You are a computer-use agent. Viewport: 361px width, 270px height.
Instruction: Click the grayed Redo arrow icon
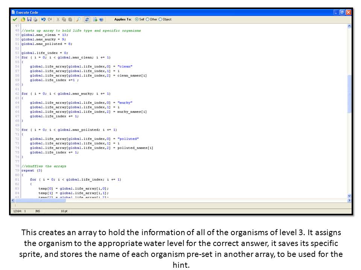(50, 19)
